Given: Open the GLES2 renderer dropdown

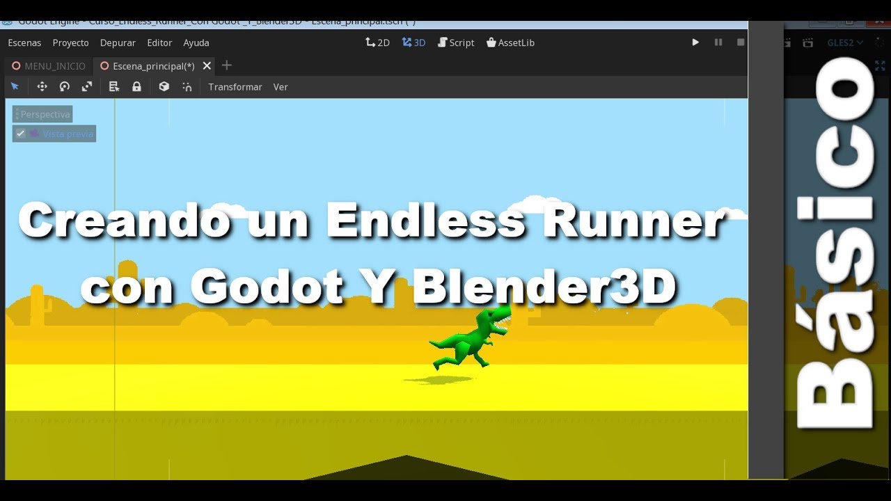Looking at the screenshot, I should pos(845,42).
